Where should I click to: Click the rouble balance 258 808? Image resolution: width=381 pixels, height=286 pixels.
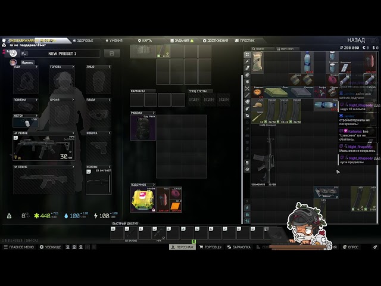pos(349,48)
